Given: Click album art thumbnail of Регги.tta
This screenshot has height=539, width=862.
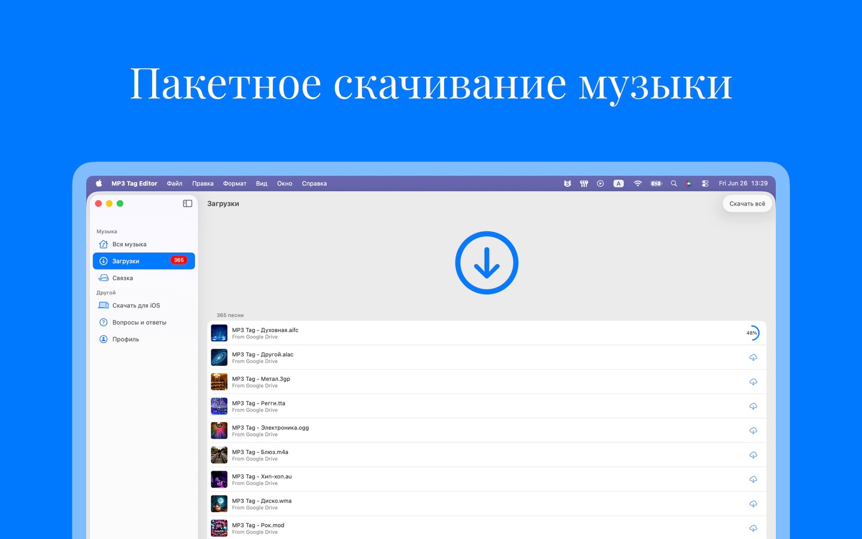Looking at the screenshot, I should [219, 407].
